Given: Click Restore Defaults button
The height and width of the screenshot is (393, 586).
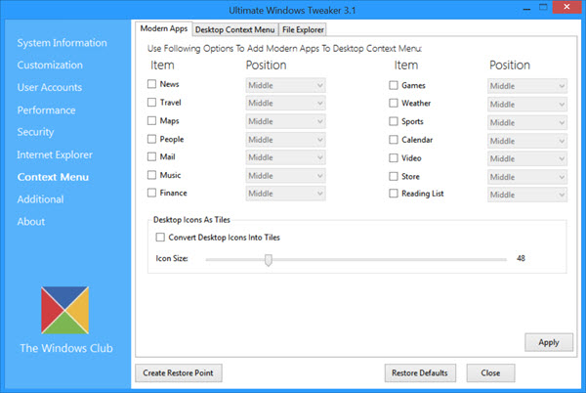Looking at the screenshot, I should click(420, 372).
